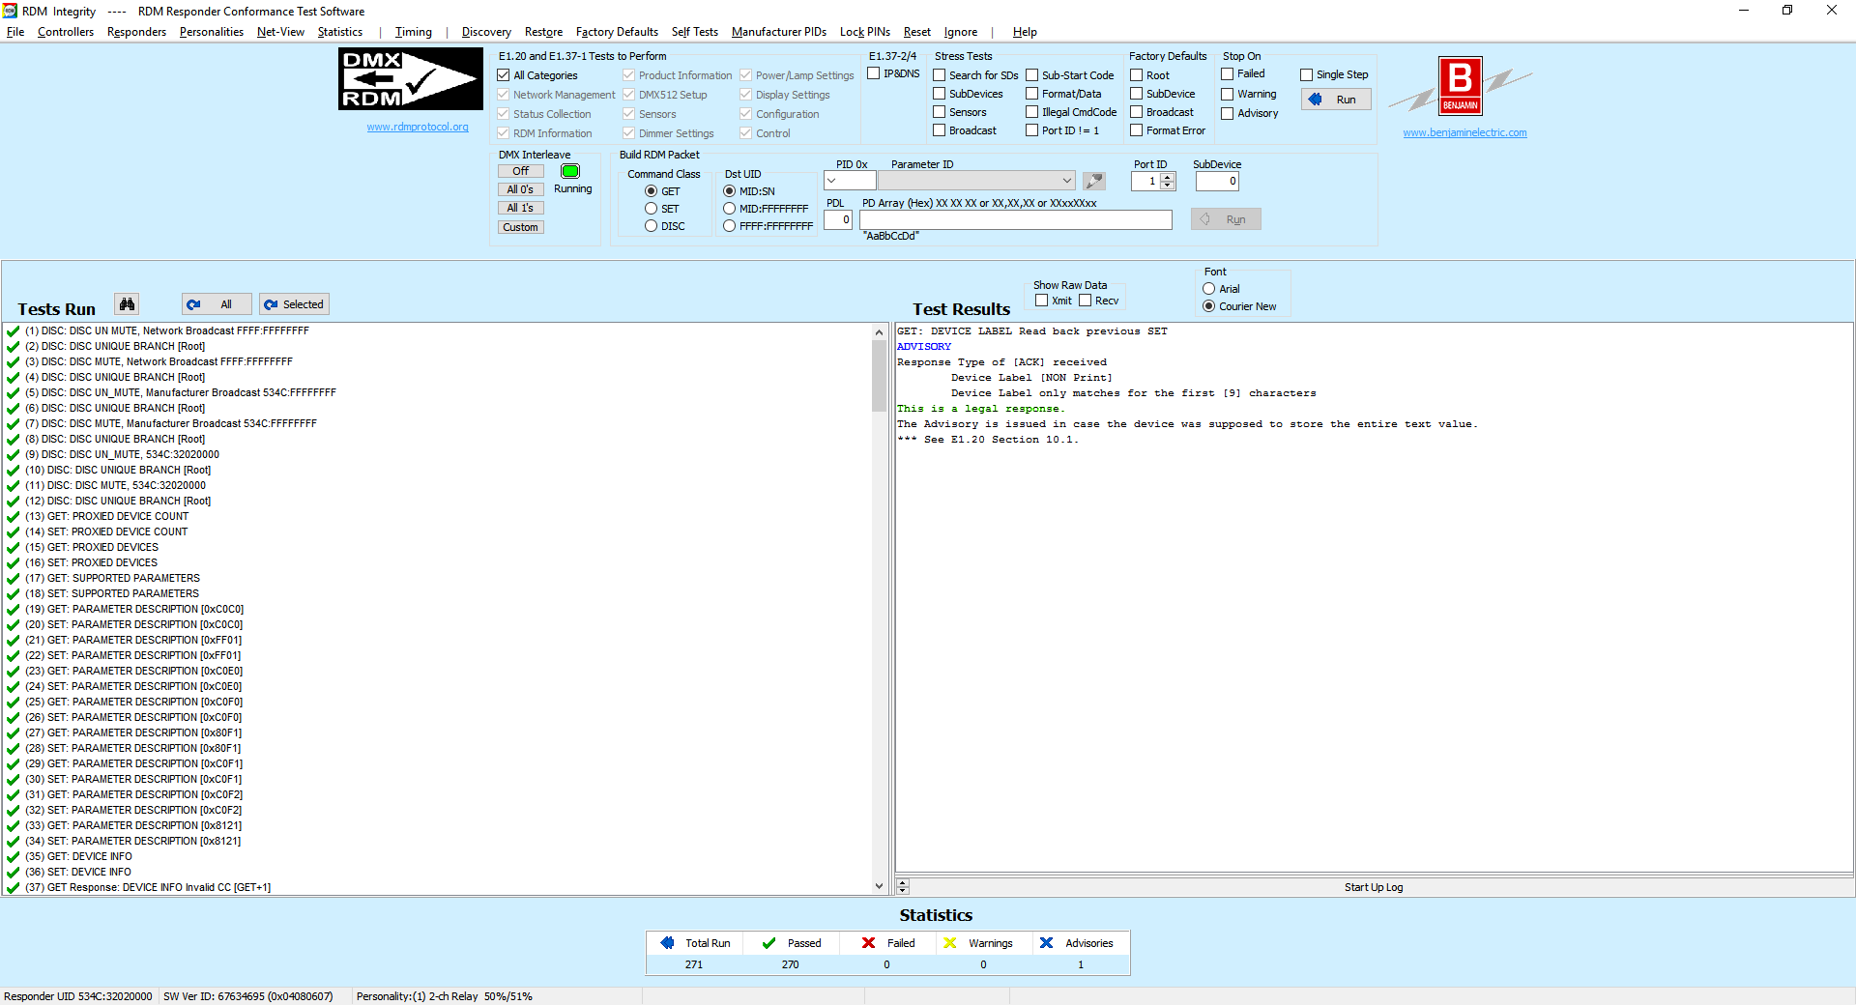The height and width of the screenshot is (1005, 1856).
Task: Uncheck the All Categories checkbox
Action: 504,75
